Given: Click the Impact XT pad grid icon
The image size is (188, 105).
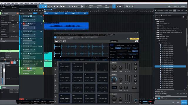Looking at the screenshot, I should click(x=136, y=41).
